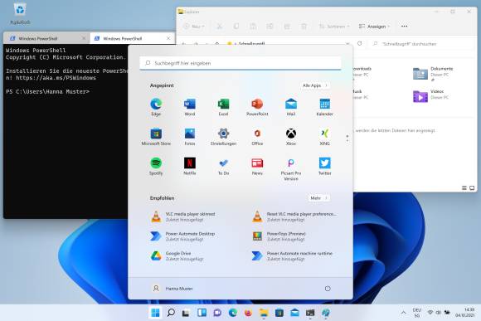Launch Word from the Start menu

(190, 107)
